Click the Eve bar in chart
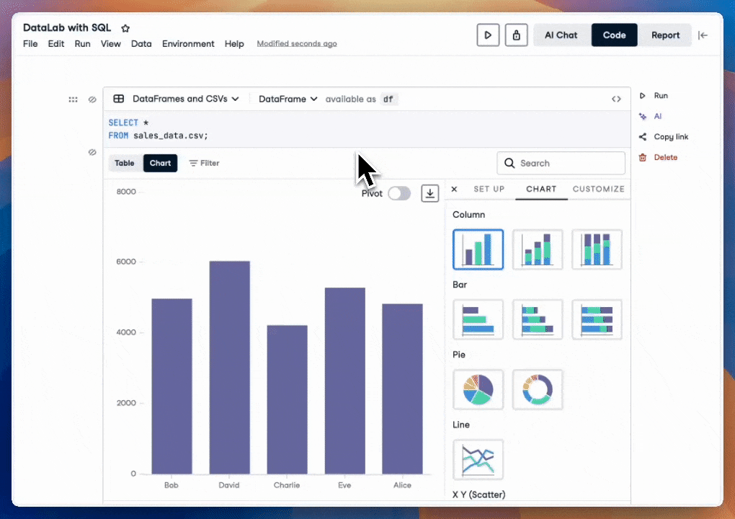735x519 pixels. point(345,381)
